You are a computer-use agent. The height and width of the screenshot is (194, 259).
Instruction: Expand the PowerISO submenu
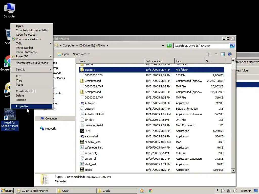(x=32, y=56)
